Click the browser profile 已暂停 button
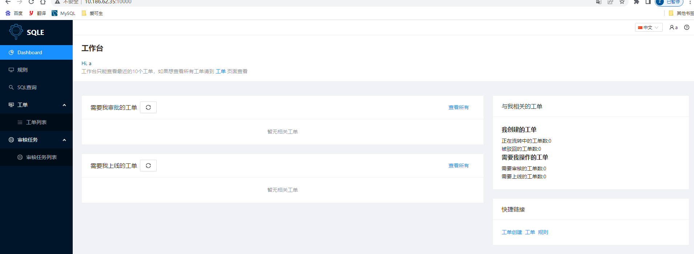The image size is (694, 254). 669,2
